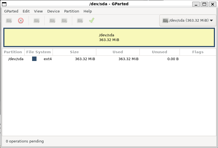Open the Partition menu
The height and width of the screenshot is (148, 218).
coord(72,11)
